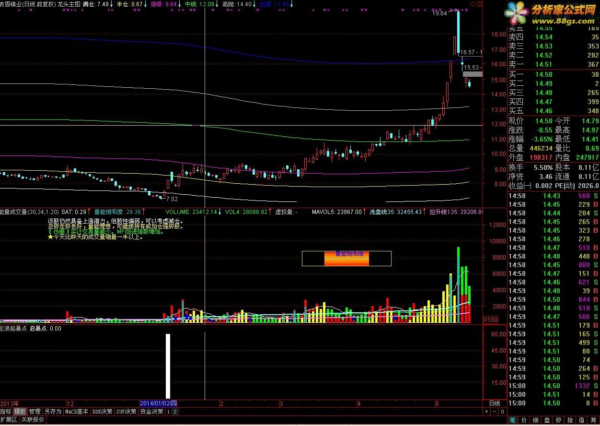The image size is (600, 426).
Task: Select the 细 detail tab
Action: pos(536,420)
